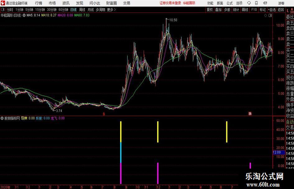Expand 更多 period options chevron
The image size is (294, 189).
pos(115,10)
